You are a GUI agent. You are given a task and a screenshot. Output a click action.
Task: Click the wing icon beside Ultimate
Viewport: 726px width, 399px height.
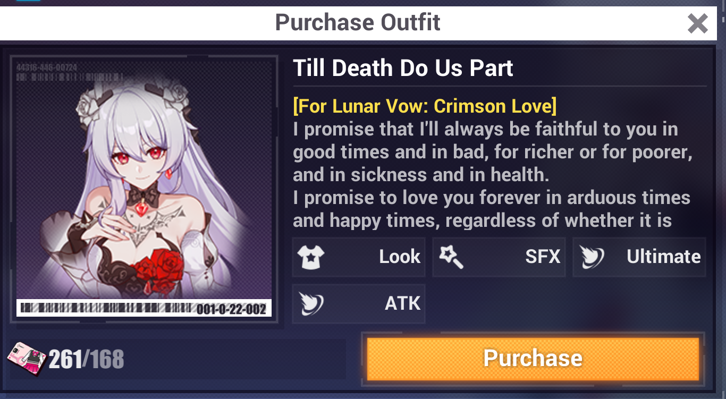[x=592, y=257]
